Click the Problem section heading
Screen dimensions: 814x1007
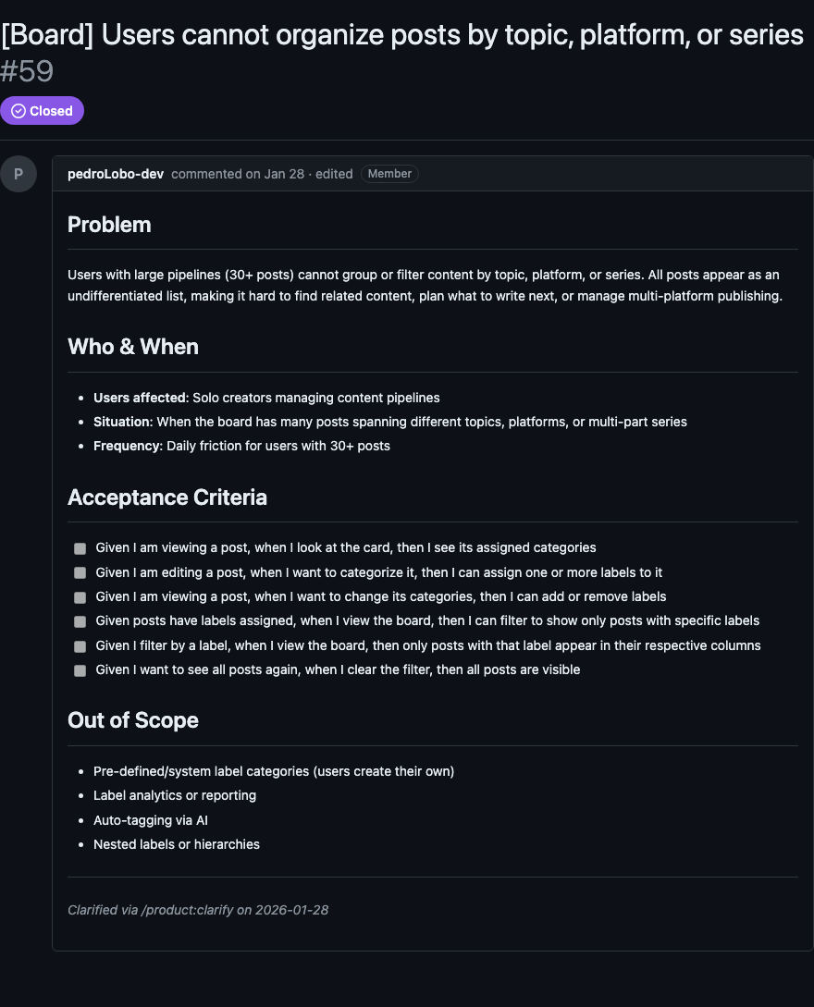coord(108,225)
